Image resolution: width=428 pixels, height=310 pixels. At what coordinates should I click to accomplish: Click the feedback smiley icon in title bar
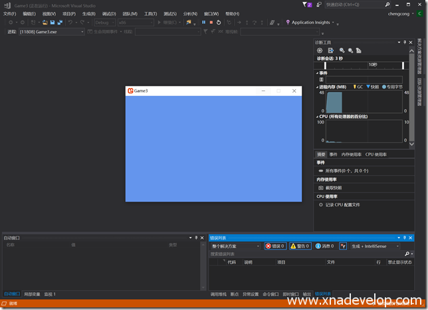tap(318, 5)
